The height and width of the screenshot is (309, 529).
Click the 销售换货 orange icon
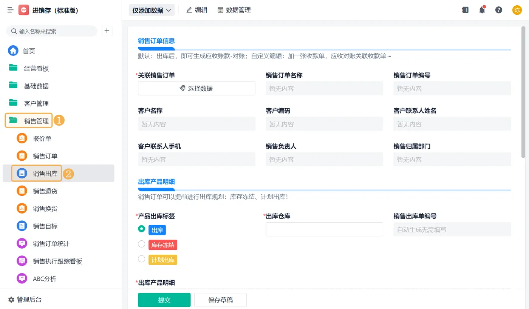pos(22,209)
